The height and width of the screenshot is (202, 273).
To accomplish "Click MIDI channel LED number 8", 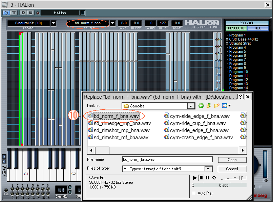I will (x=48, y=189).
